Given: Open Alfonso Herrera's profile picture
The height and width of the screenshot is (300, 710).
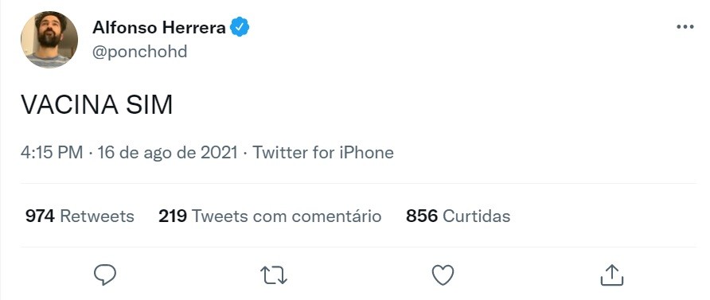Looking at the screenshot, I should click(x=49, y=39).
